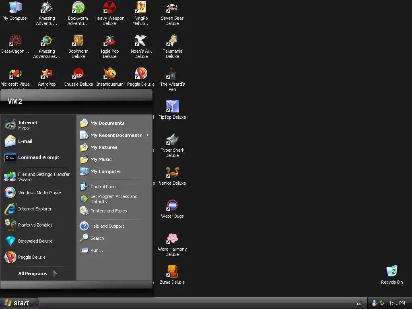412x309 pixels.
Task: Expand All Programs in the Start menu
Action: point(38,274)
